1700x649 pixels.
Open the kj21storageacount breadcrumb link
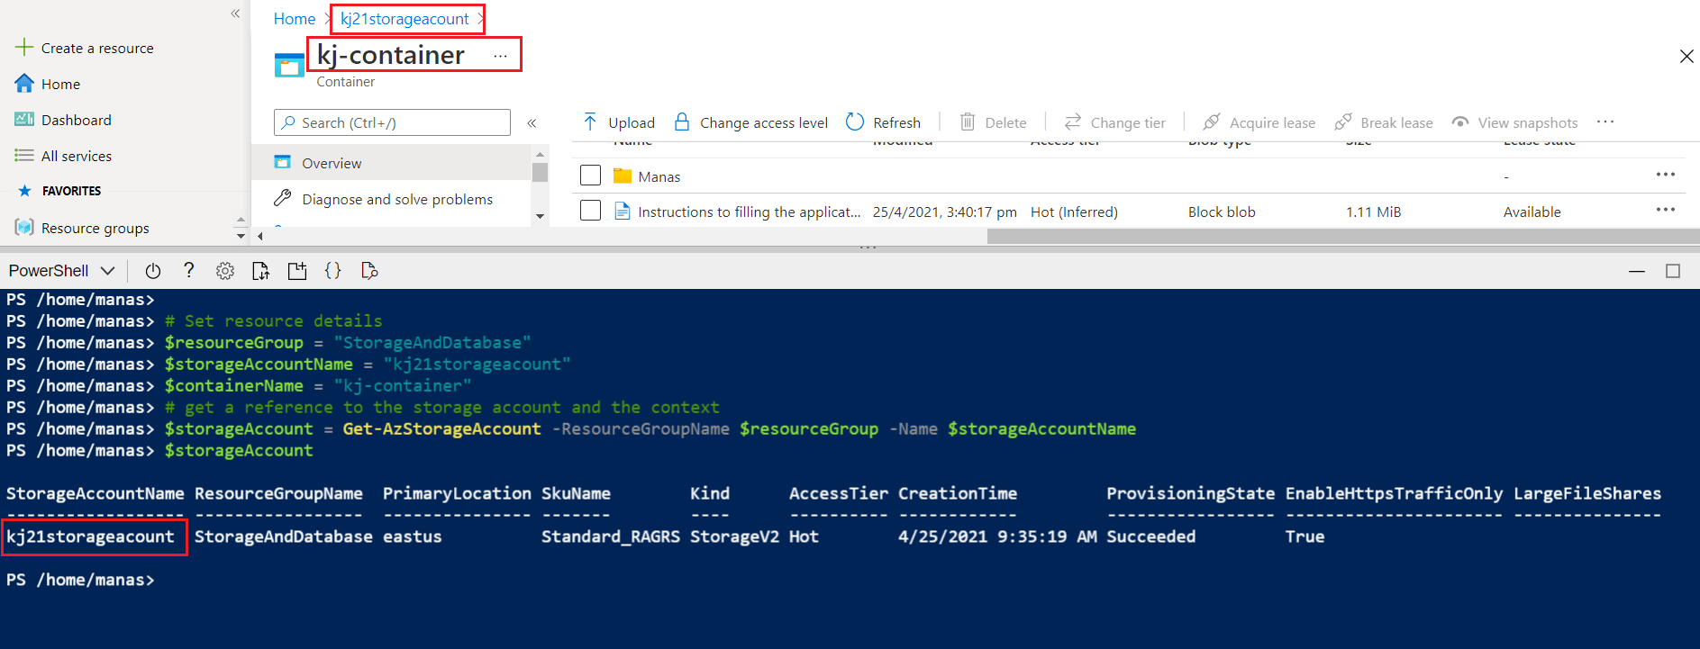pyautogui.click(x=405, y=19)
